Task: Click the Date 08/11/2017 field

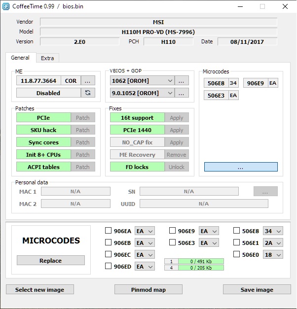Action: point(247,41)
